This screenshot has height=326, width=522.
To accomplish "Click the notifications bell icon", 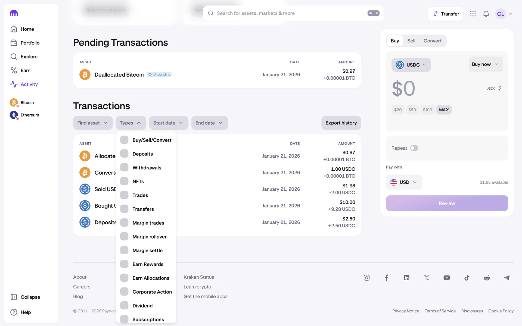I will coord(486,14).
